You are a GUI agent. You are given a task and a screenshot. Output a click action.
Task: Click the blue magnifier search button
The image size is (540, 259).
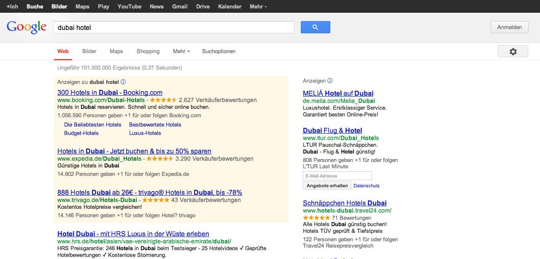(x=315, y=27)
